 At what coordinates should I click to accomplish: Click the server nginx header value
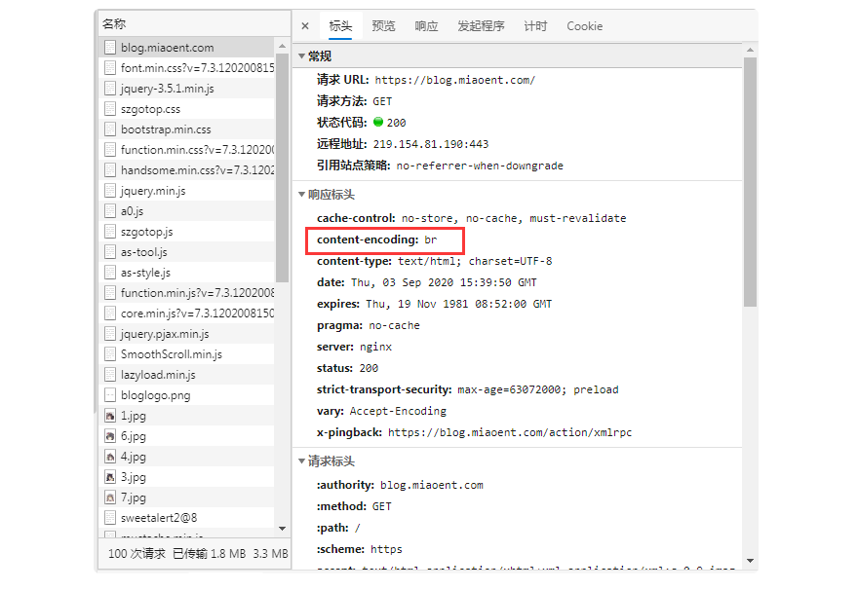[375, 347]
